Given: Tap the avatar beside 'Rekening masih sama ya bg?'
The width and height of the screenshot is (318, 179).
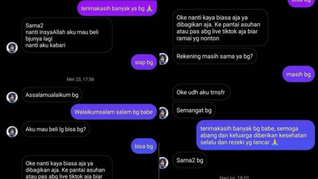Looking at the screenshot, I should [163, 59].
